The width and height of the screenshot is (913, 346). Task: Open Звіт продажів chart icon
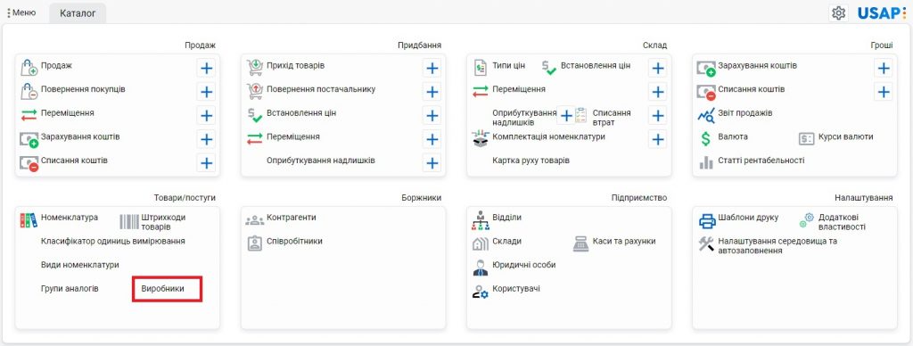[706, 115]
